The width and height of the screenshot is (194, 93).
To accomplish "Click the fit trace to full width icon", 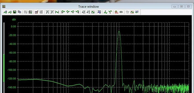I will 57,12.
